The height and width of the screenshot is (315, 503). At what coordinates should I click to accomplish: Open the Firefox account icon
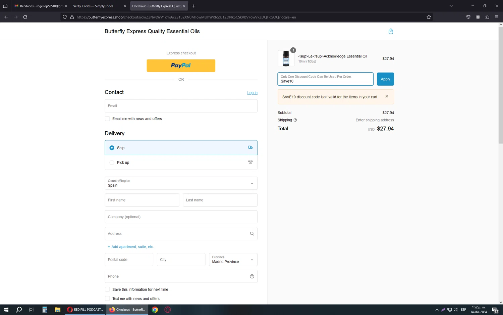pos(478,17)
